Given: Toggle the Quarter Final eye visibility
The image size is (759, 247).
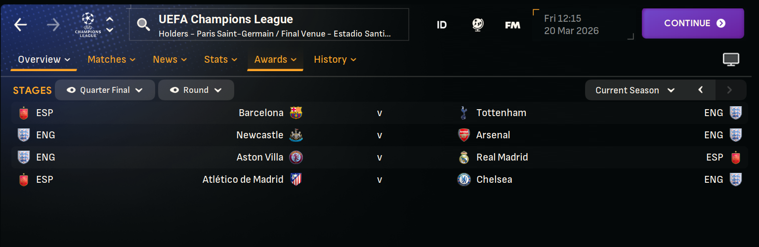Looking at the screenshot, I should [x=72, y=90].
